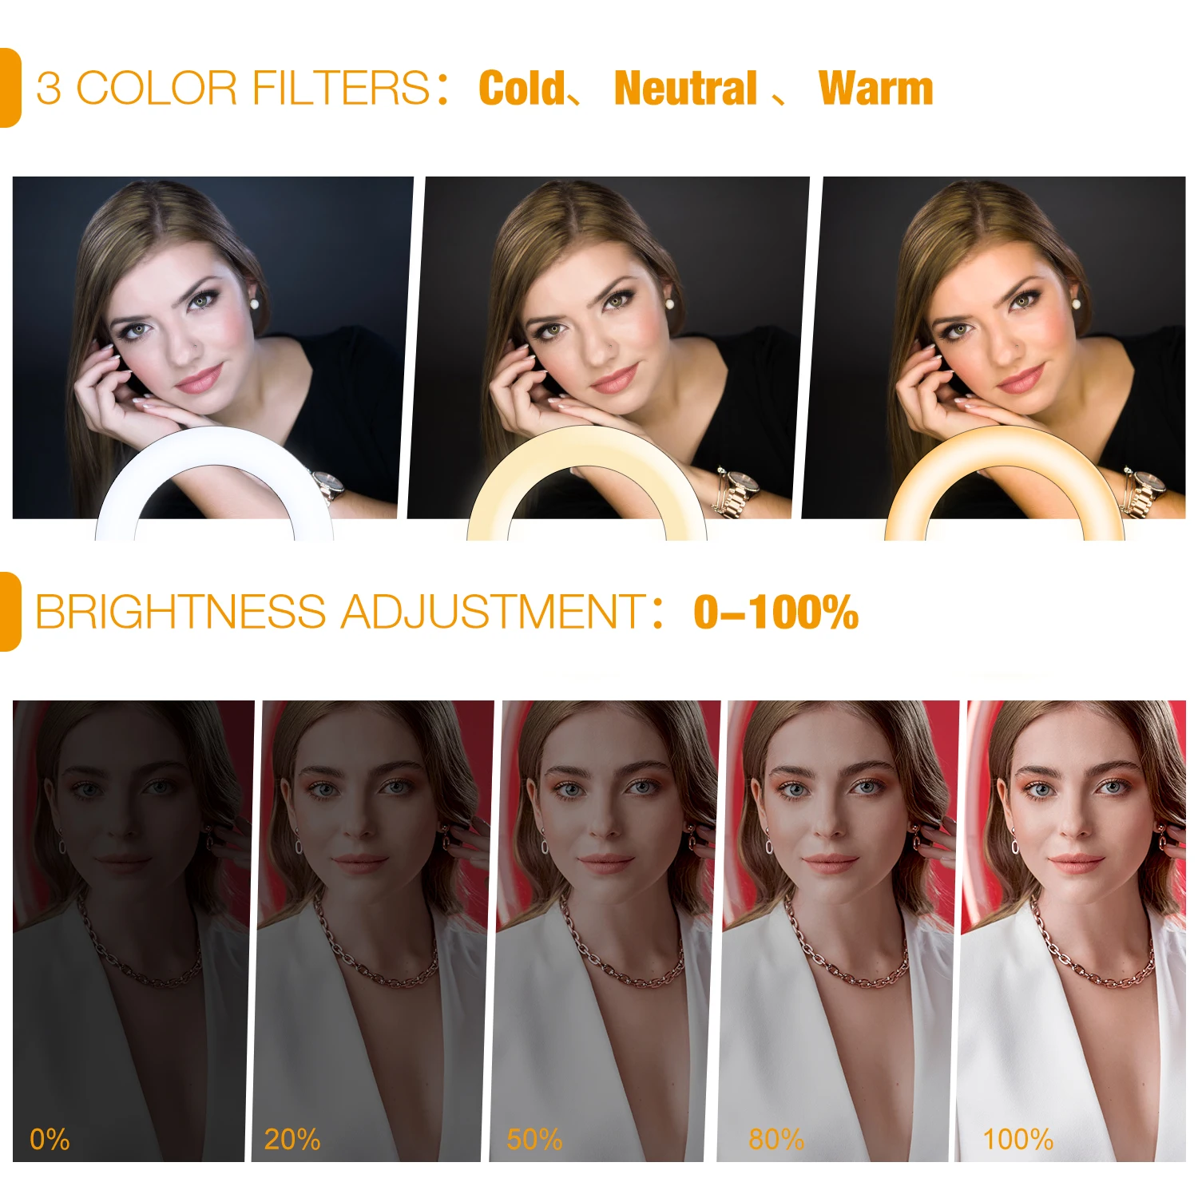The image size is (1198, 1198).
Task: Click the orange marker beside brightness adjustment
Action: point(10,612)
